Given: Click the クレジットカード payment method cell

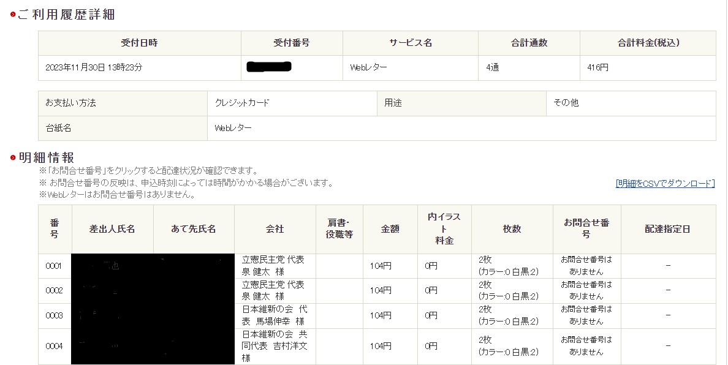Looking at the screenshot, I should coord(242,103).
